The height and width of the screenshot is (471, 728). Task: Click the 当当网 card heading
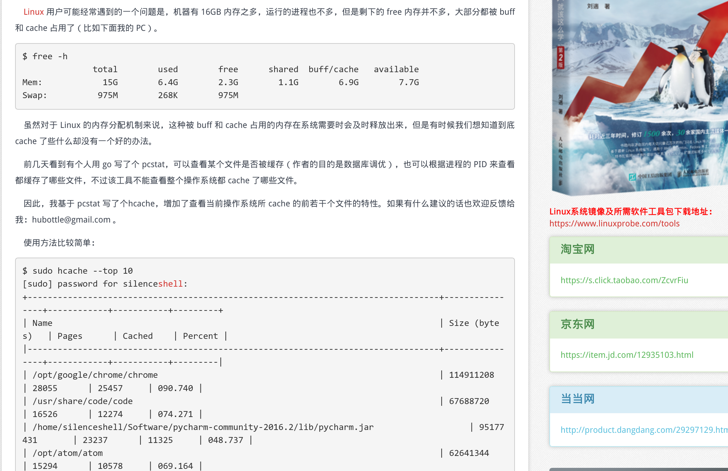(x=577, y=399)
